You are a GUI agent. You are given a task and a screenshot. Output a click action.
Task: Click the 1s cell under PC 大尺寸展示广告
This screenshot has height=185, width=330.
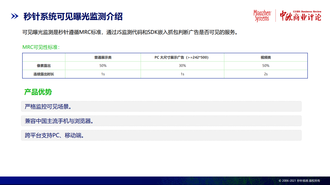(182, 74)
